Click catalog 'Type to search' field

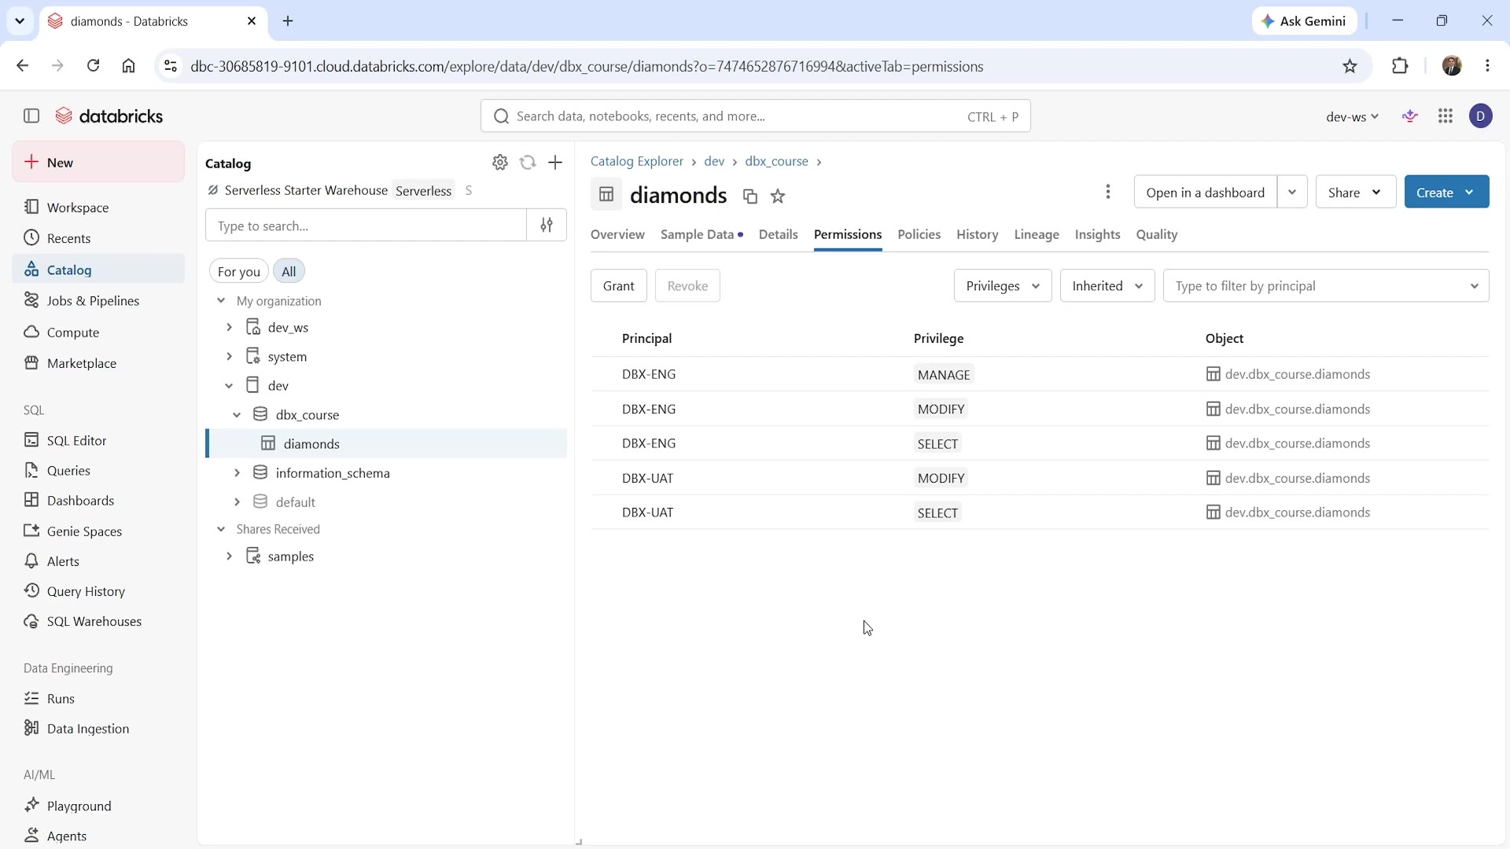[x=366, y=226]
